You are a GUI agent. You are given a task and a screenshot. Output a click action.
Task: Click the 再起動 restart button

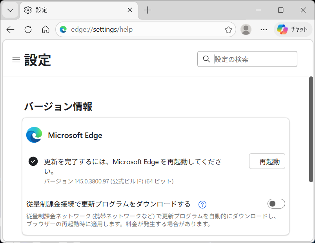click(x=267, y=161)
